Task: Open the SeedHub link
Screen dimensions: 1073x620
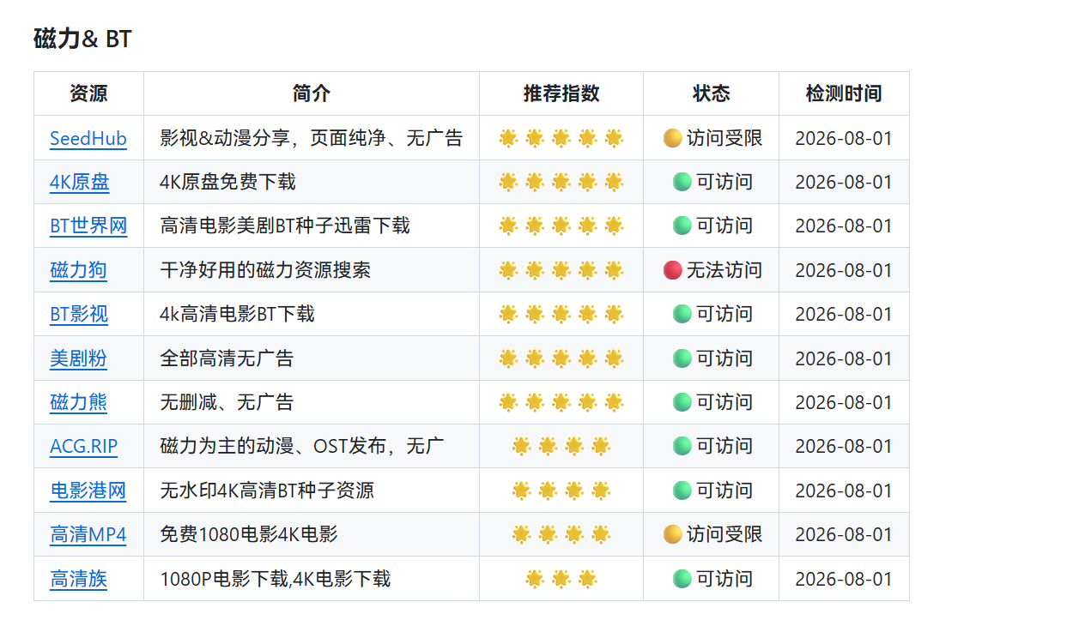Action: point(88,138)
